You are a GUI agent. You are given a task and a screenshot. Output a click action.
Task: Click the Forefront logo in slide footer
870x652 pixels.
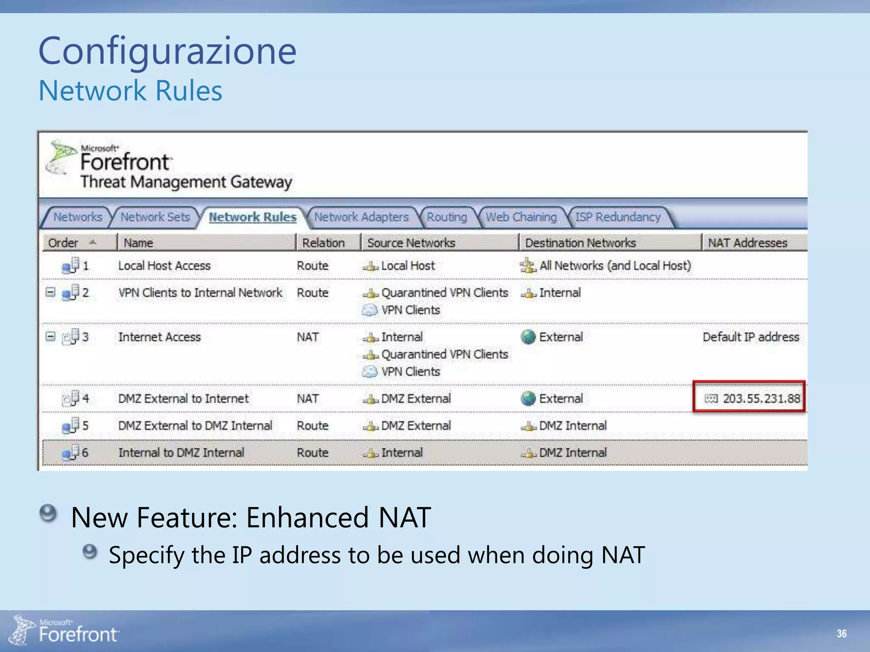coord(65,631)
